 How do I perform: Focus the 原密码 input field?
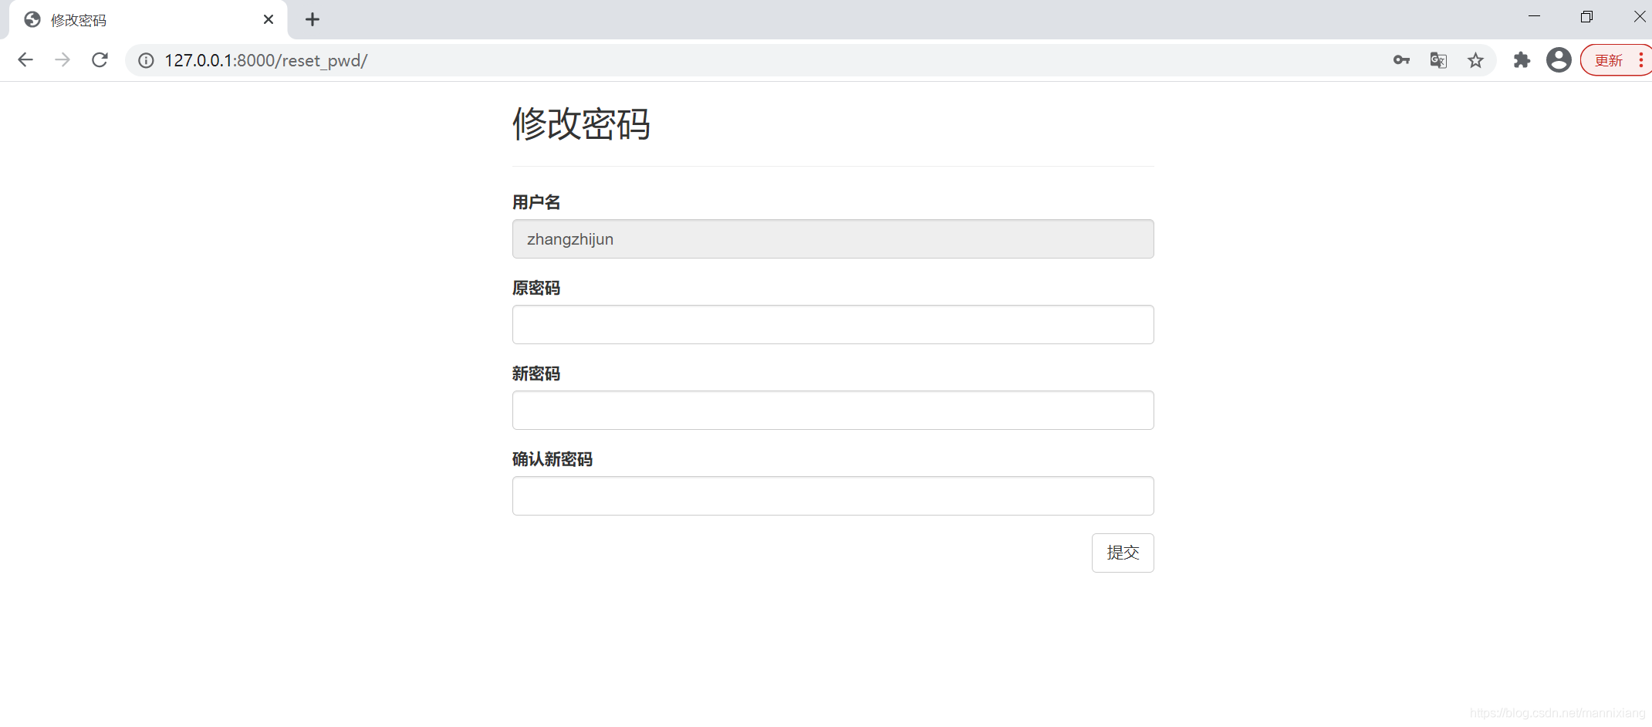tap(833, 325)
